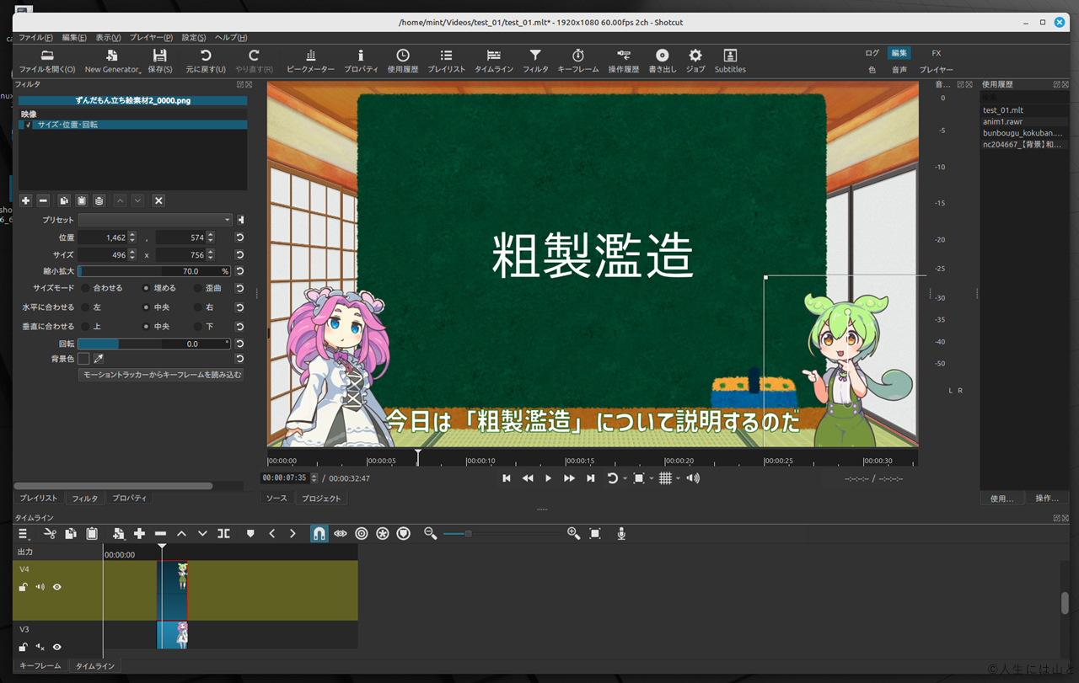Click timeline scissors cut icon

(x=50, y=533)
